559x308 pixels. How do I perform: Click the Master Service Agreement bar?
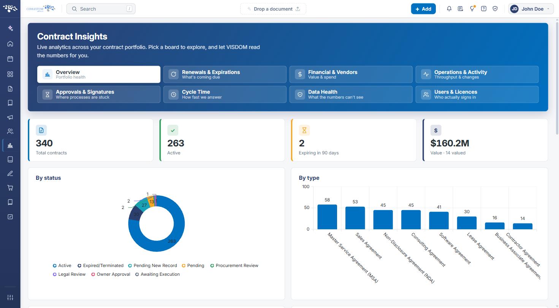327,217
